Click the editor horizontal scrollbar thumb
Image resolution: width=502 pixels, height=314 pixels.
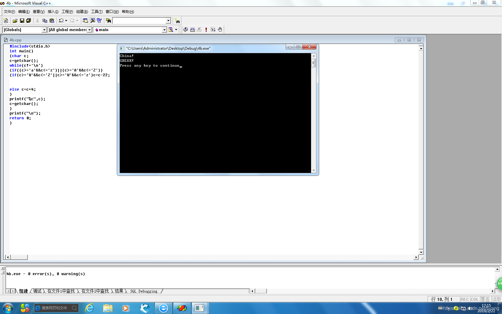[19, 257]
